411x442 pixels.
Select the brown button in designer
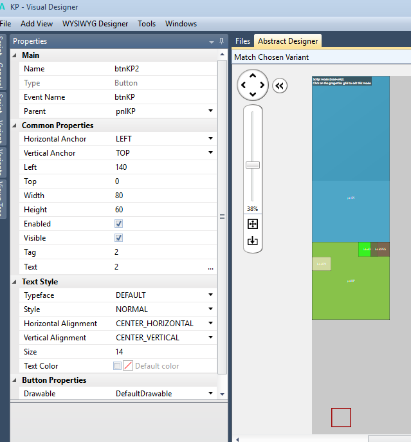tap(380, 249)
